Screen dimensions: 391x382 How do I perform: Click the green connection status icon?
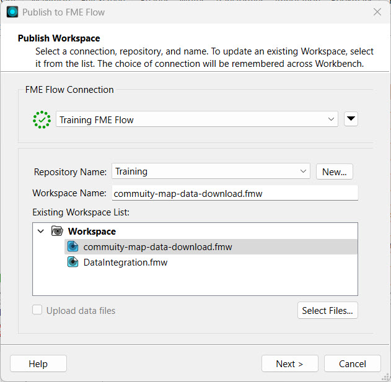point(42,119)
